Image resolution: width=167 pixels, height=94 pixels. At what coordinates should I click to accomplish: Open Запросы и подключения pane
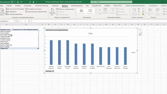pos(65,9)
